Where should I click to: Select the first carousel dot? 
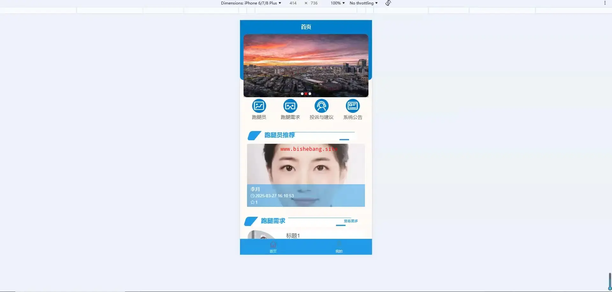coord(302,94)
